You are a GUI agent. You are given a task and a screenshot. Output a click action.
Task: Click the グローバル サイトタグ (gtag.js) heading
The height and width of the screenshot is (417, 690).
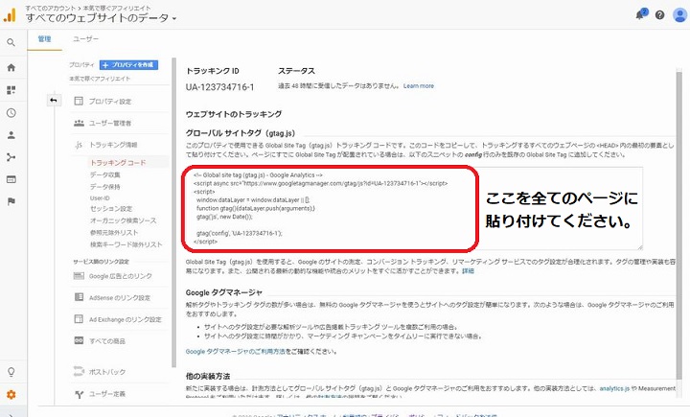click(x=241, y=133)
